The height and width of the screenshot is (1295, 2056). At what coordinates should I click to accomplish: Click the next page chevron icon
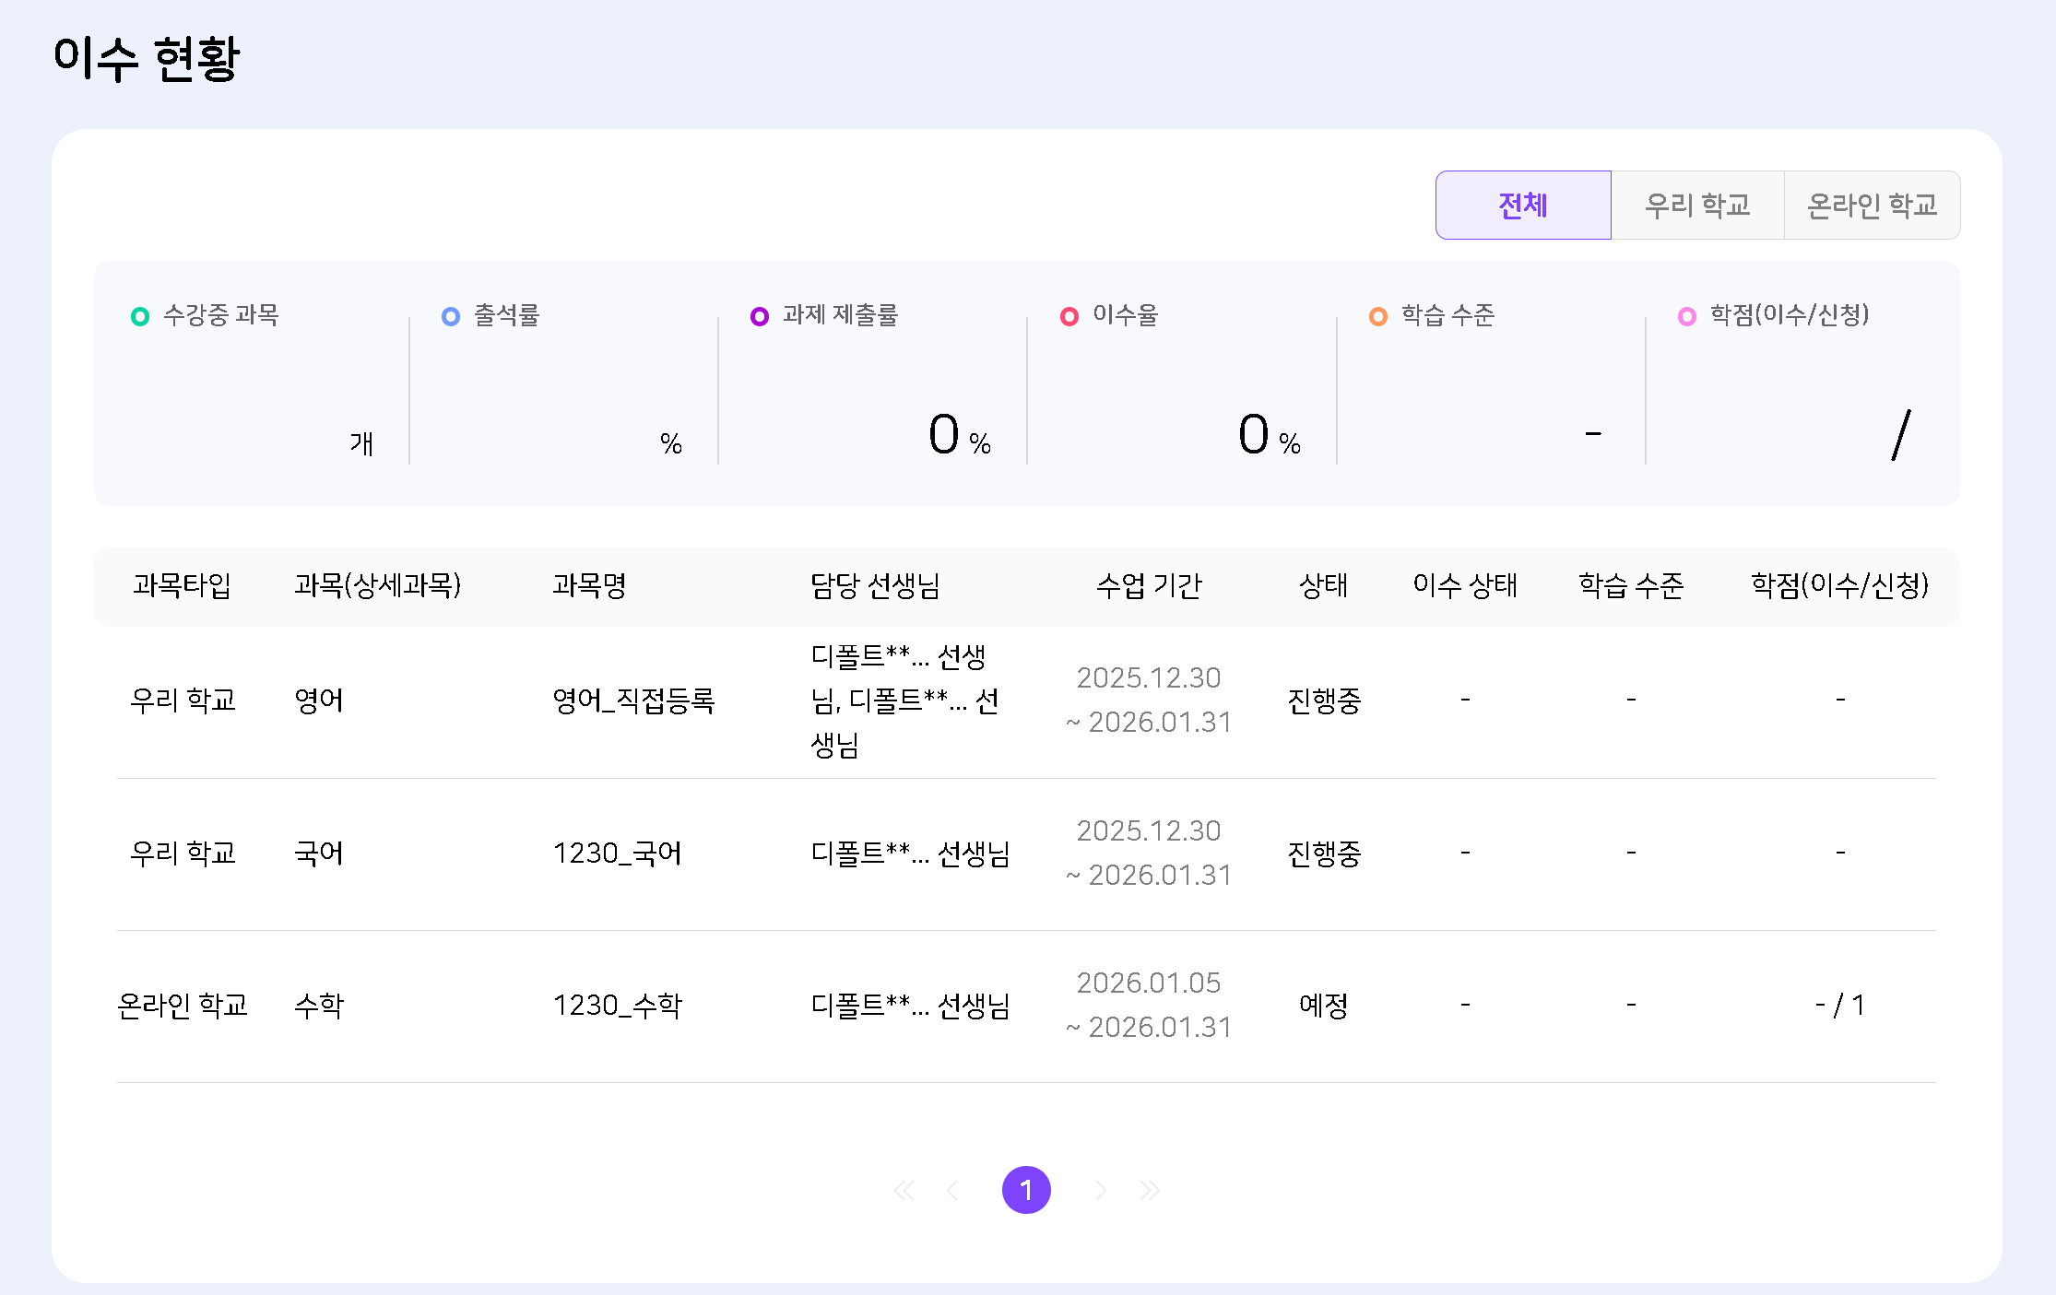tap(1100, 1190)
